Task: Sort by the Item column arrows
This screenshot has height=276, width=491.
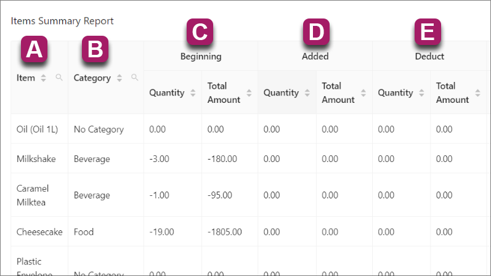Action: pos(43,78)
